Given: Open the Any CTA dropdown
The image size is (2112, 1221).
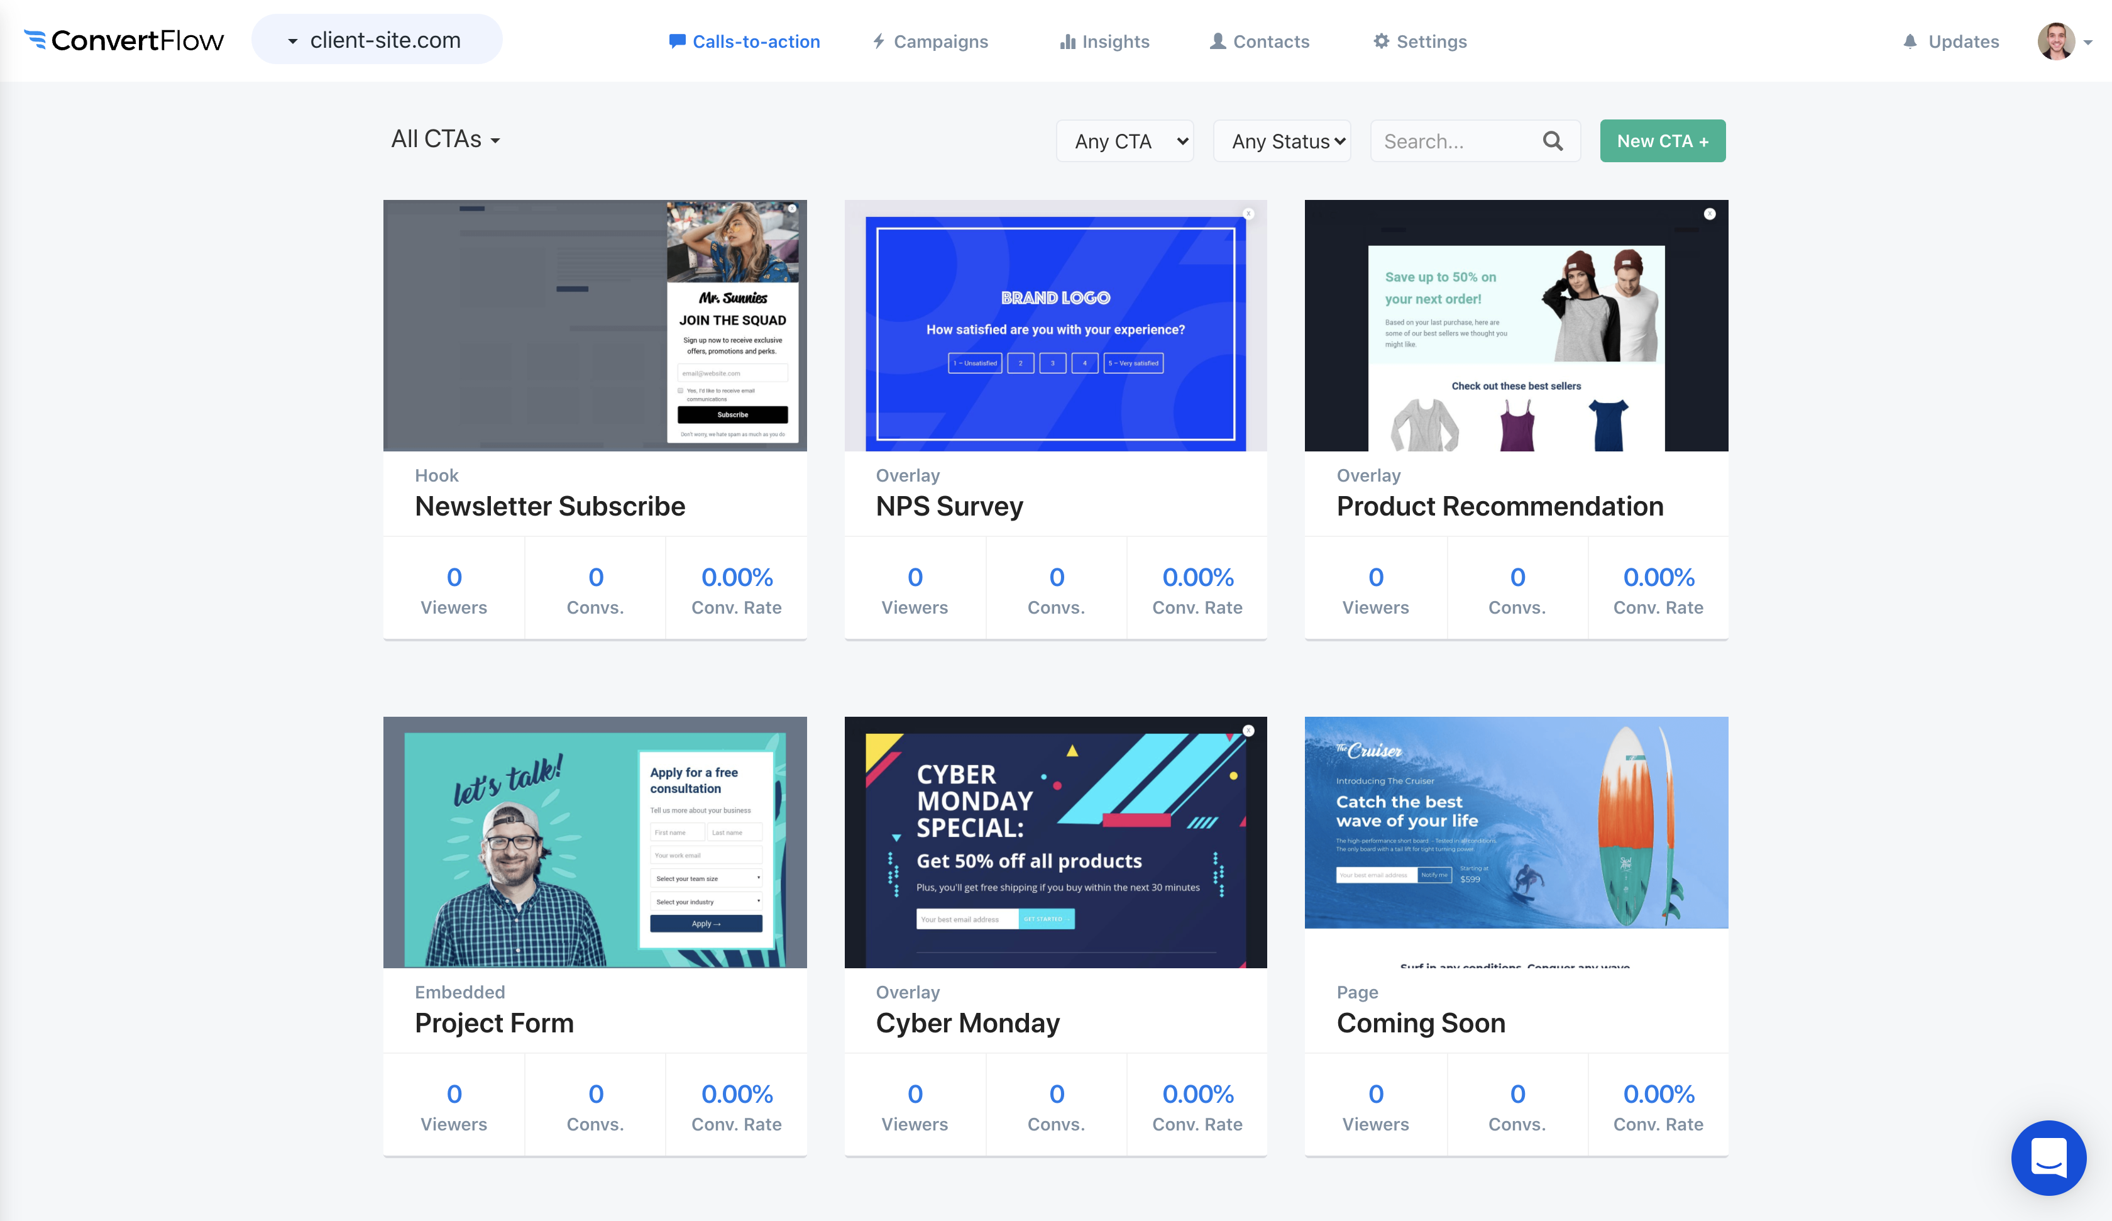Looking at the screenshot, I should coord(1125,140).
